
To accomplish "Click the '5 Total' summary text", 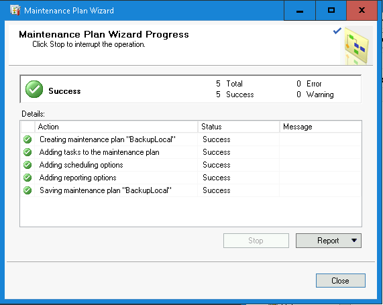I will (x=229, y=84).
